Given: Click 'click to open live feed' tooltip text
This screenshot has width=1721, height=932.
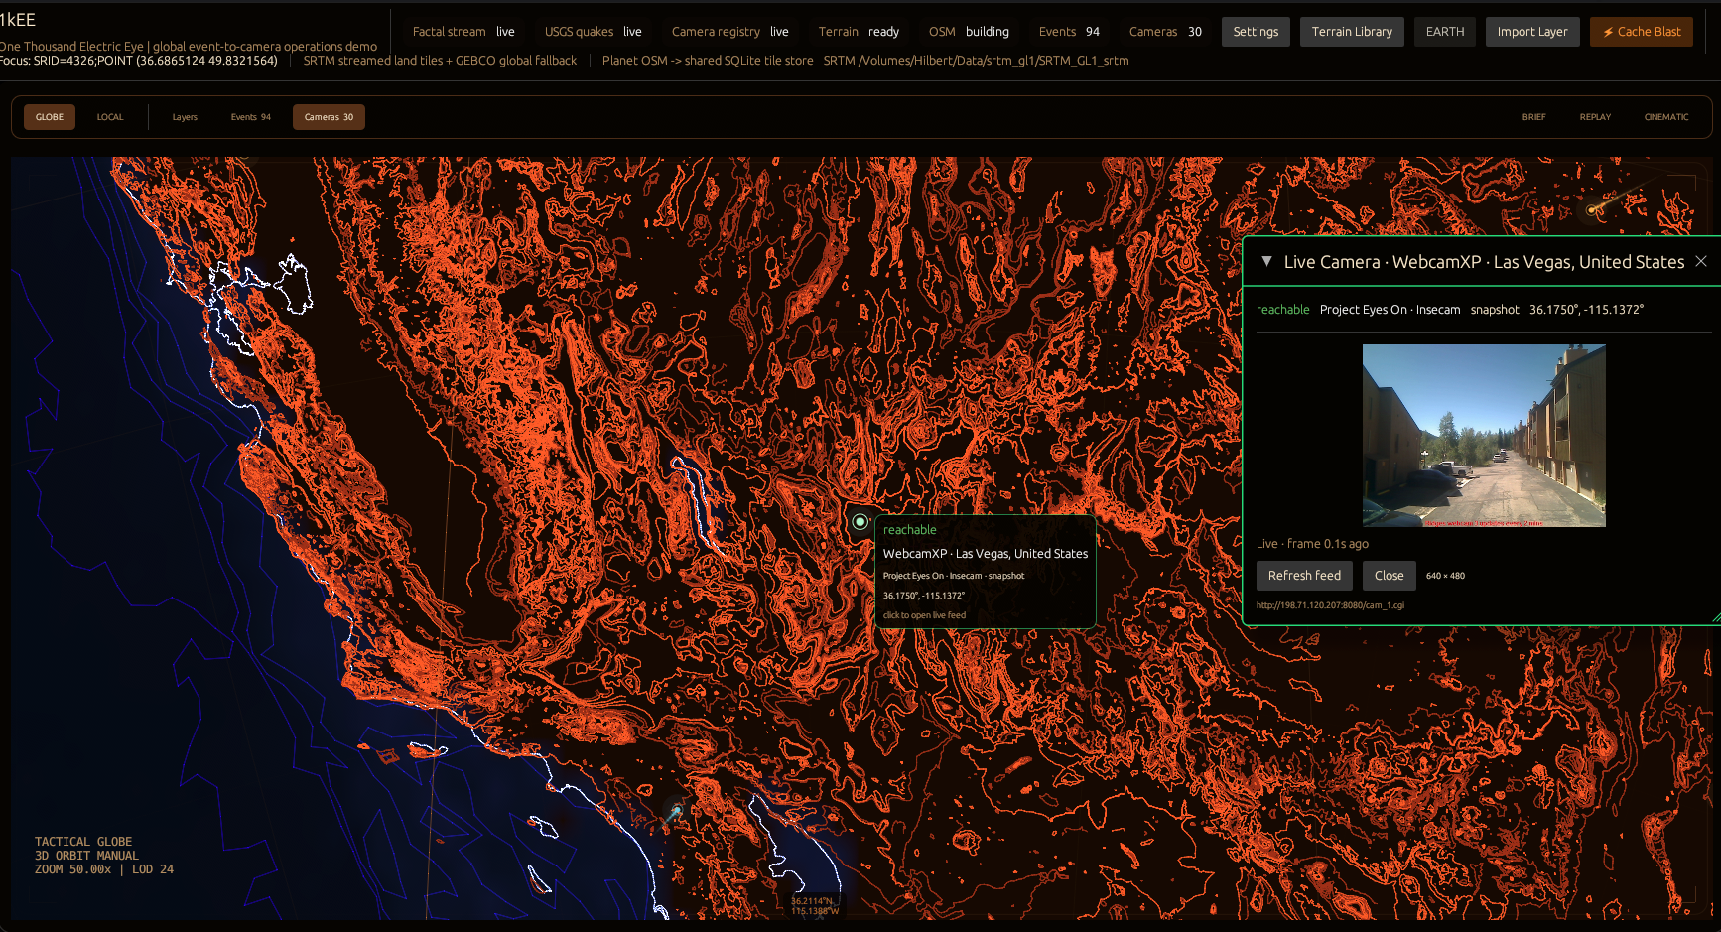Looking at the screenshot, I should point(924,615).
